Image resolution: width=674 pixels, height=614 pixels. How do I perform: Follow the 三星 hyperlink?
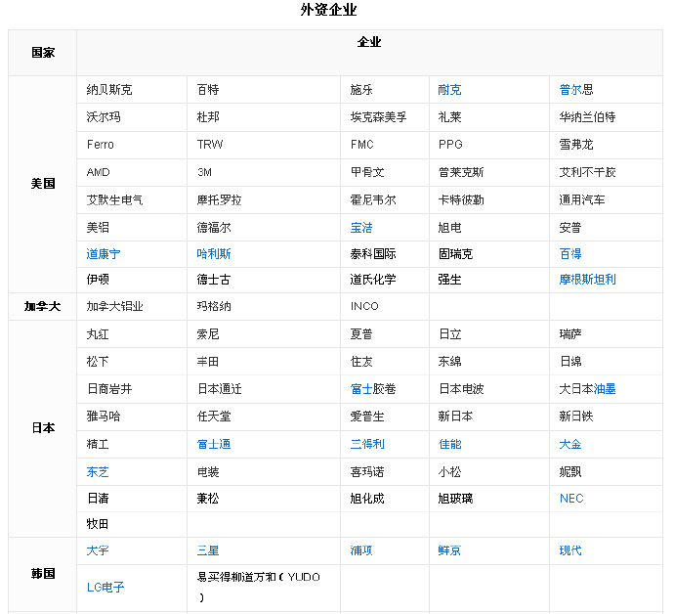[208, 550]
